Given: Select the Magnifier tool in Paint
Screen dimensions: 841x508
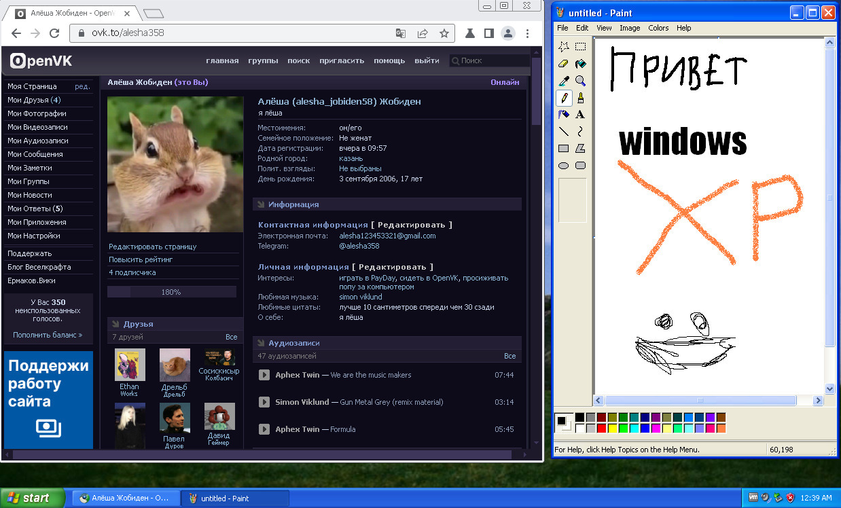Looking at the screenshot, I should pyautogui.click(x=581, y=81).
